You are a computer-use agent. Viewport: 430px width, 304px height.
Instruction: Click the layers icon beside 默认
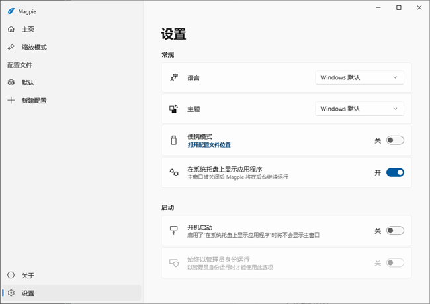pos(11,83)
